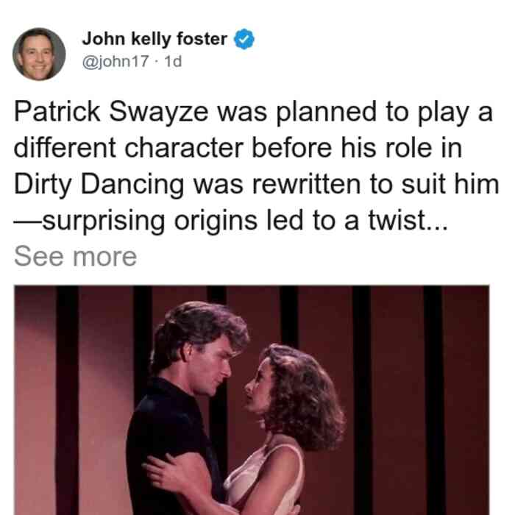This screenshot has height=515, width=515.
Task: Click the words "Dirty Dancing" in post
Action: click(x=99, y=184)
